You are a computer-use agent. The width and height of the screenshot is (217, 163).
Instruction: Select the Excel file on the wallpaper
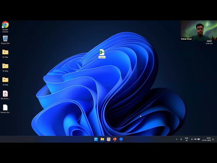click(x=102, y=52)
